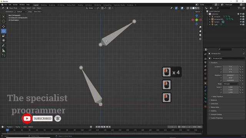Select the Measure tool
The image size is (246, 138).
pos(3,51)
